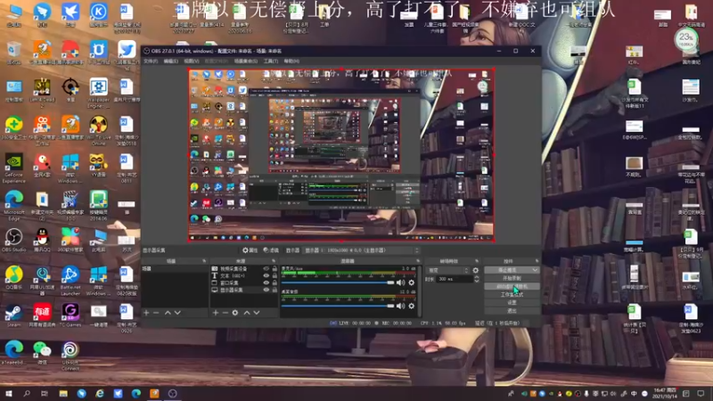This screenshot has width=713, height=401.
Task: Open source properties gear in sources toolbar
Action: click(x=235, y=313)
